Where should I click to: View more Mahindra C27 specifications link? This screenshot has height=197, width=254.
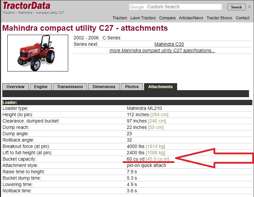click(162, 50)
